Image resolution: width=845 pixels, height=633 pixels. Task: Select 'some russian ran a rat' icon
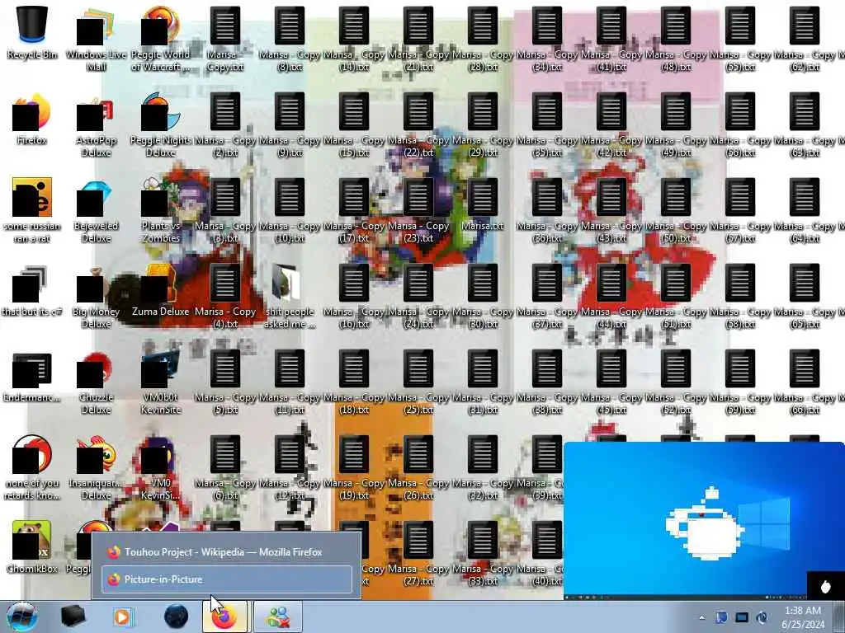point(32,210)
